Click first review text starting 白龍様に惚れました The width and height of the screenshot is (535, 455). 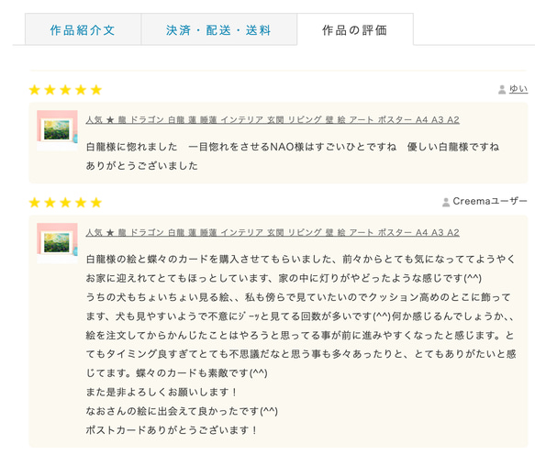point(293,156)
